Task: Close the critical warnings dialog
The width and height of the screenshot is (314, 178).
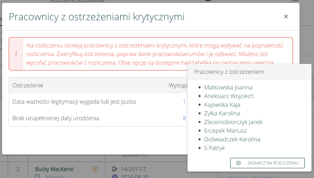Action: pyautogui.click(x=285, y=17)
